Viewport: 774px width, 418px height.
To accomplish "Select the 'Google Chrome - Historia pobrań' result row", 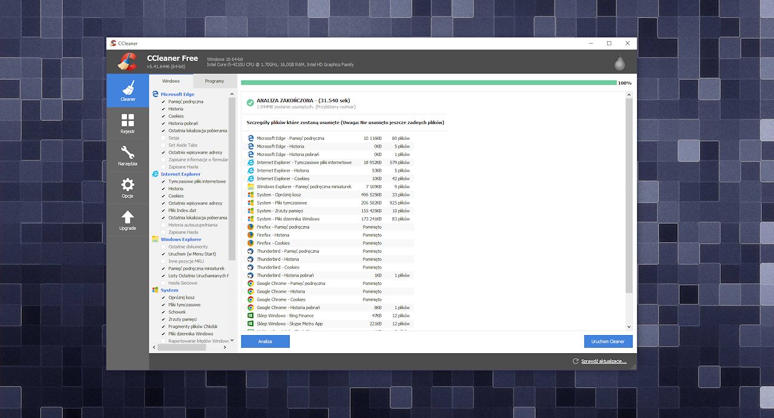I will pyautogui.click(x=330, y=307).
